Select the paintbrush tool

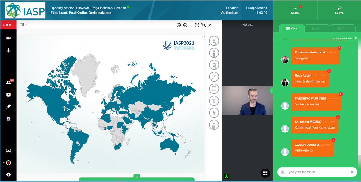[x=214, y=53]
